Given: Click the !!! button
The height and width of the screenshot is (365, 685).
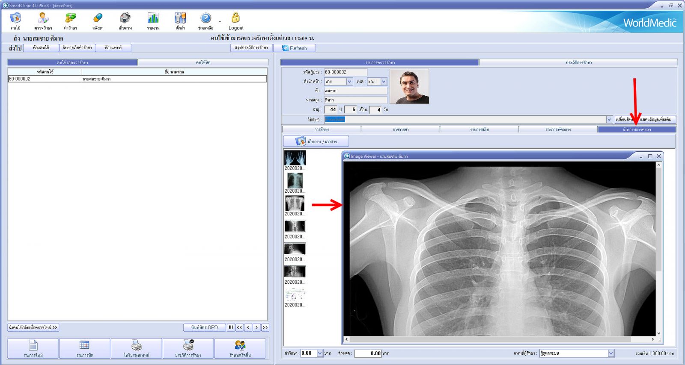Looking at the screenshot, I should pyautogui.click(x=231, y=327).
